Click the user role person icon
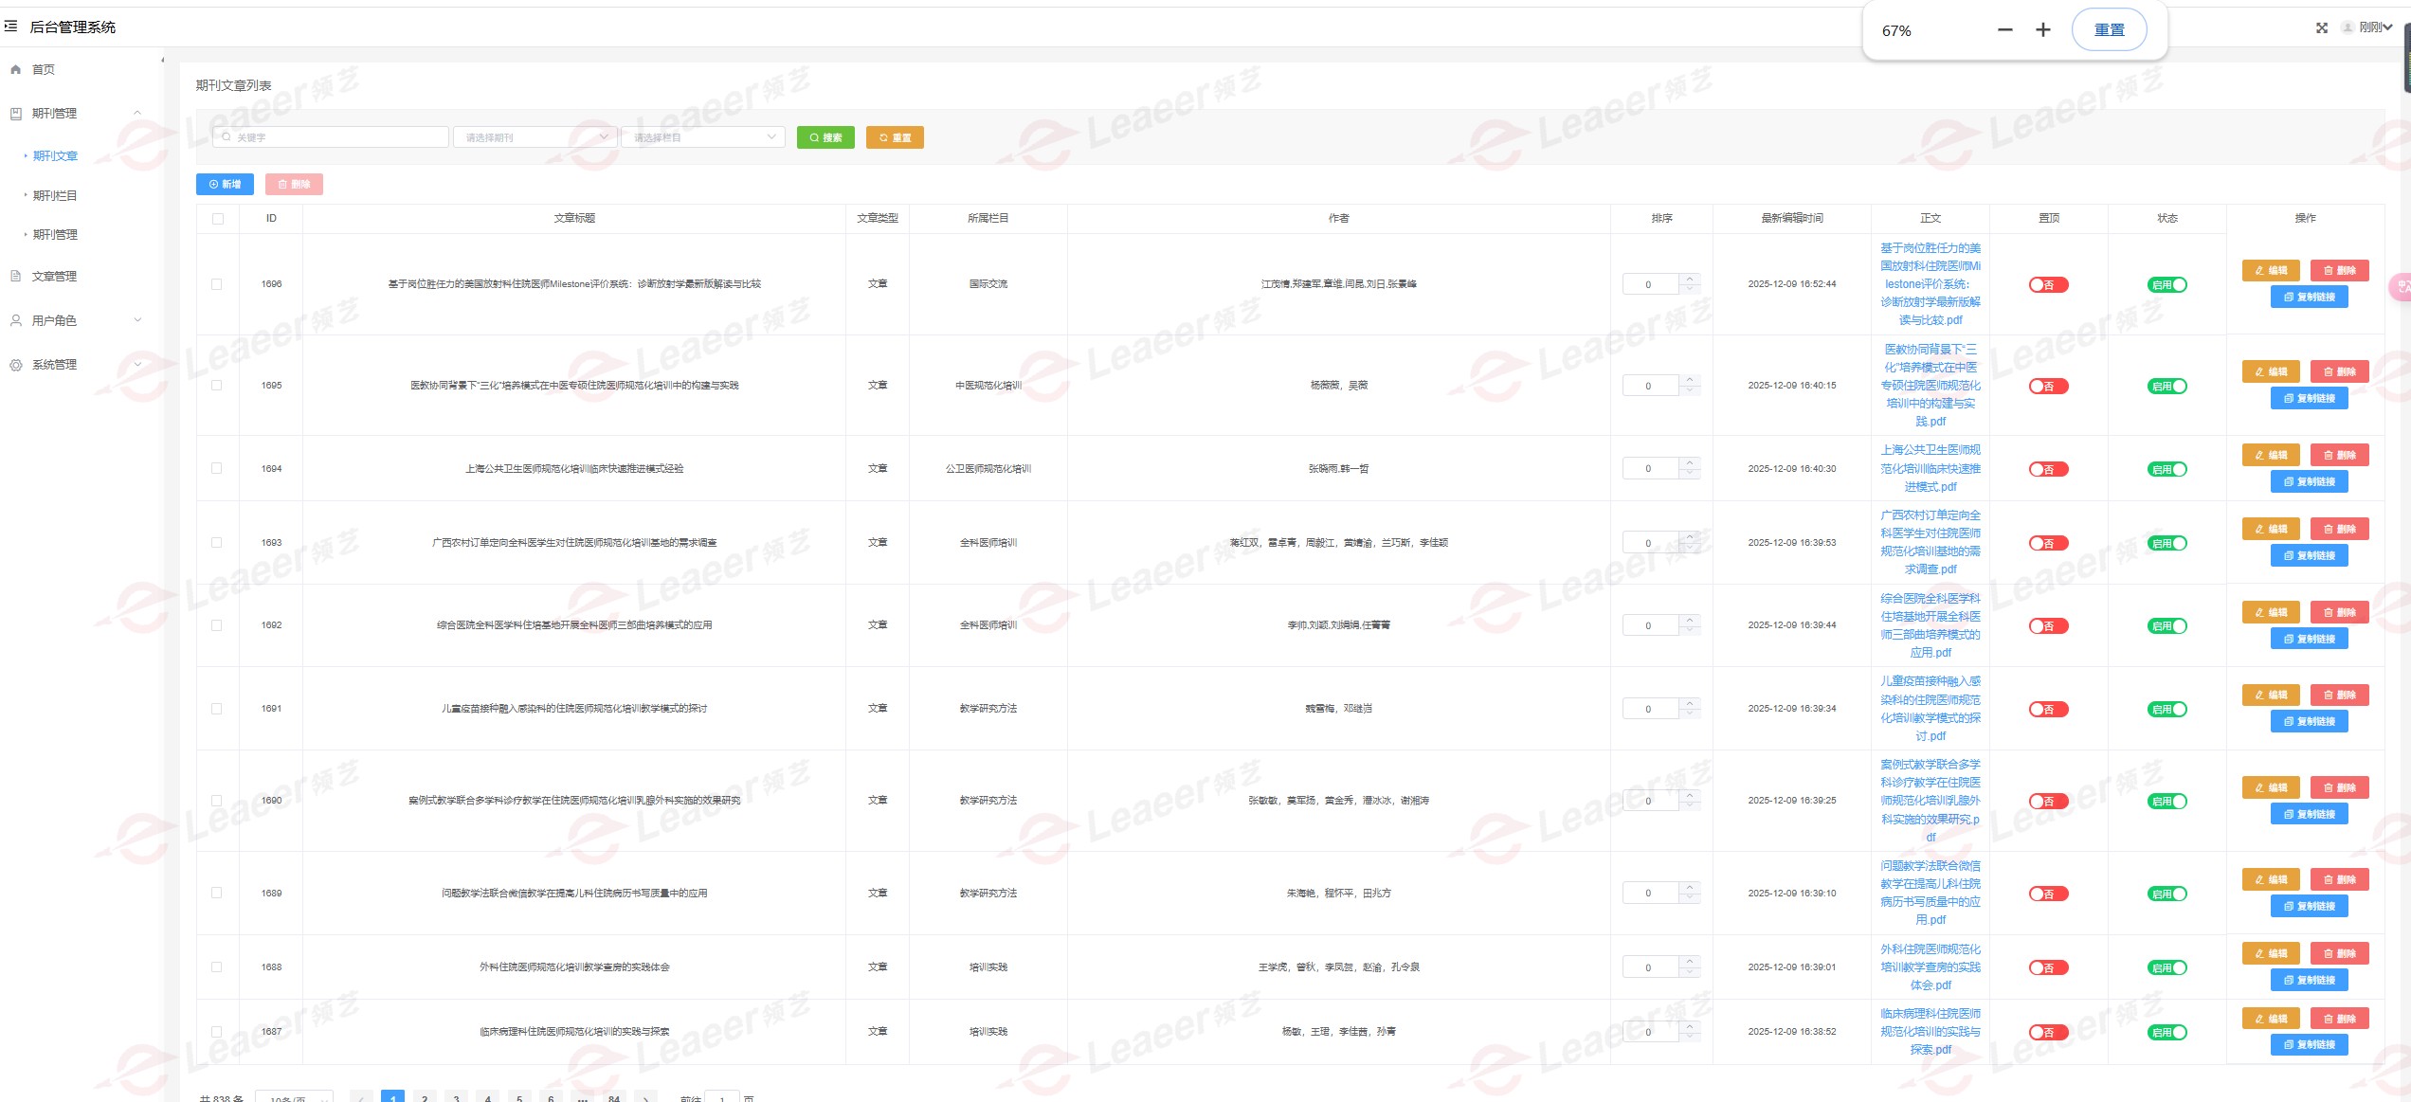 click(x=16, y=320)
